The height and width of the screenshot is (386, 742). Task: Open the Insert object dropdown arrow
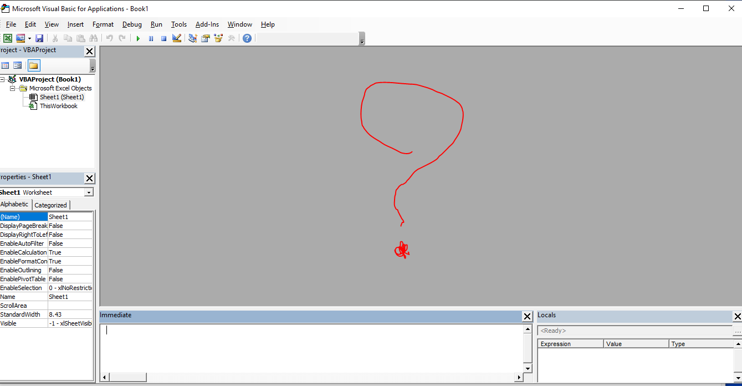[29, 38]
